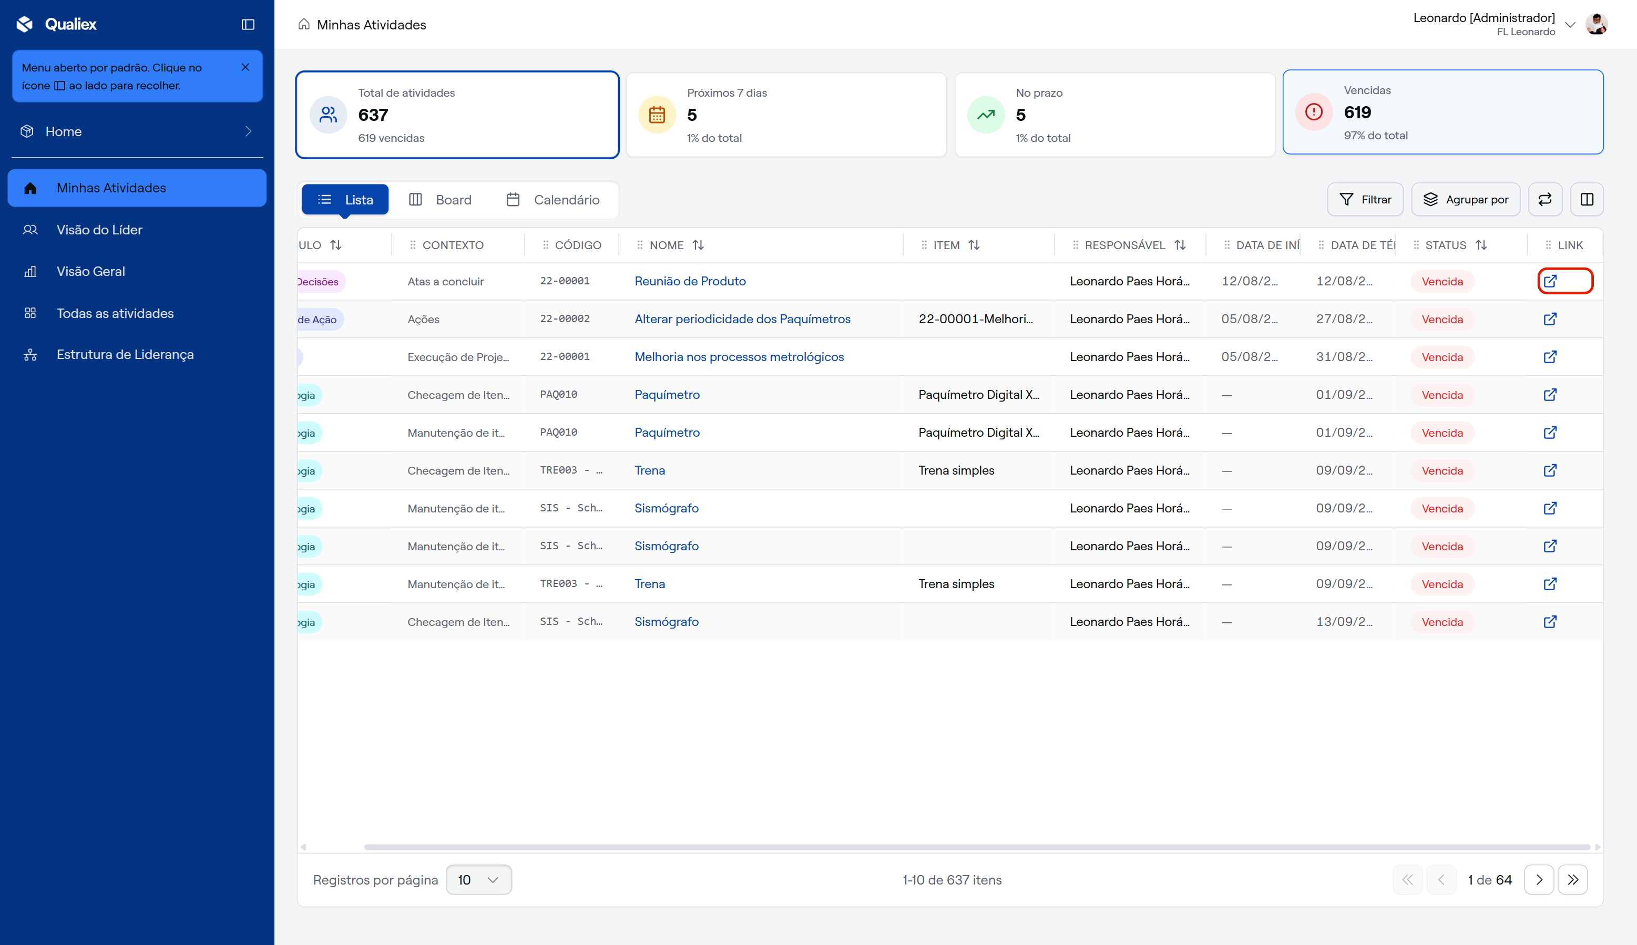The image size is (1637, 945).
Task: Switch to the Board view tab
Action: click(440, 200)
